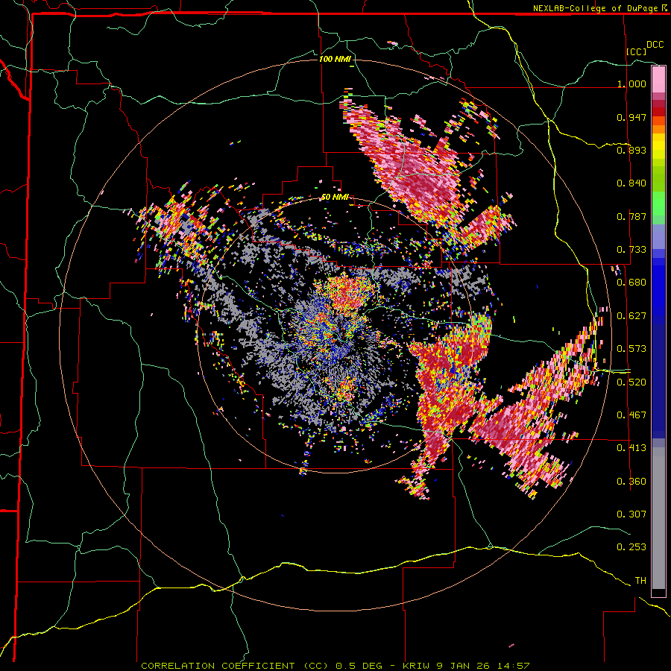The image size is (671, 671).
Task: Click the 100 NMI range ring label
Action: [335, 59]
